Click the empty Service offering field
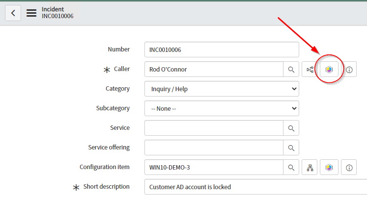 (214, 148)
